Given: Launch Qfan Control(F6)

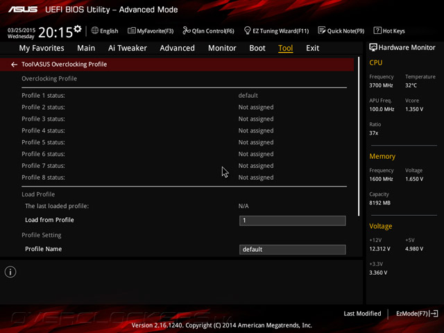Looking at the screenshot, I should point(213,31).
